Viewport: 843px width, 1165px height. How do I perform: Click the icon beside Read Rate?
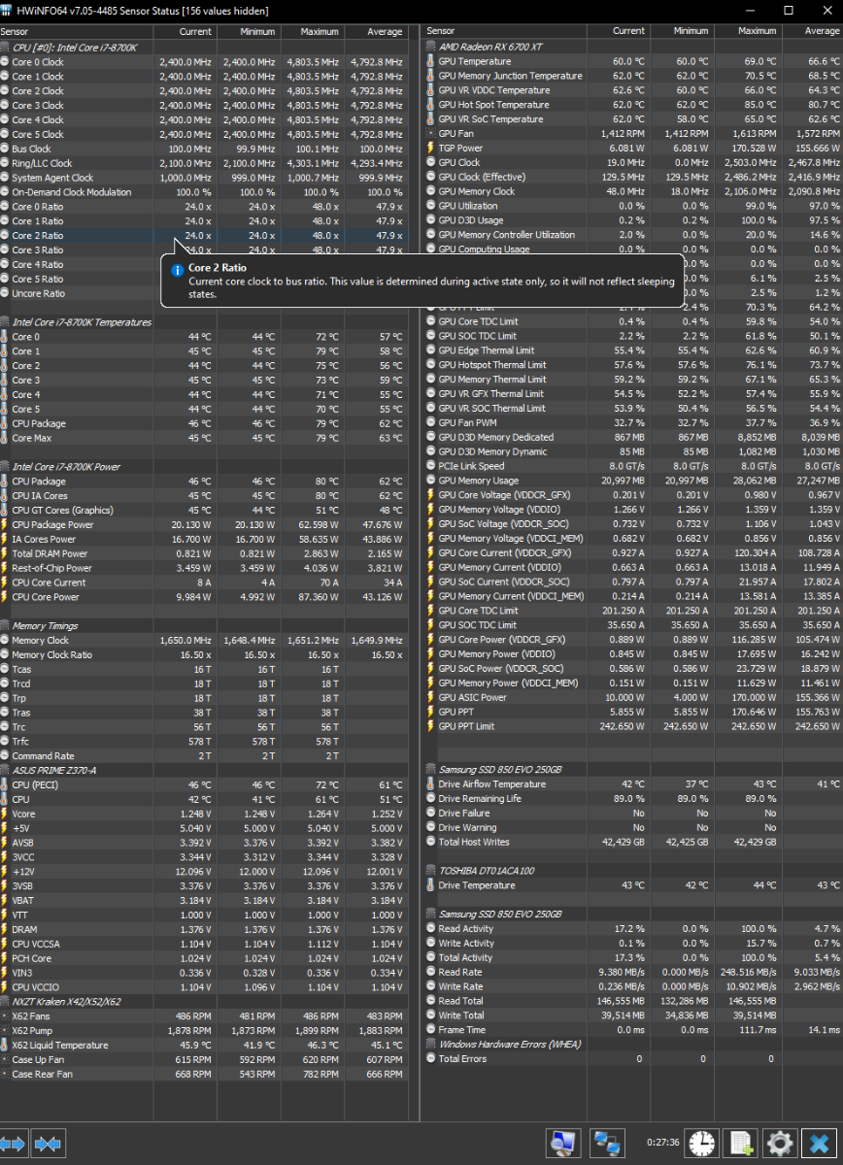click(430, 972)
